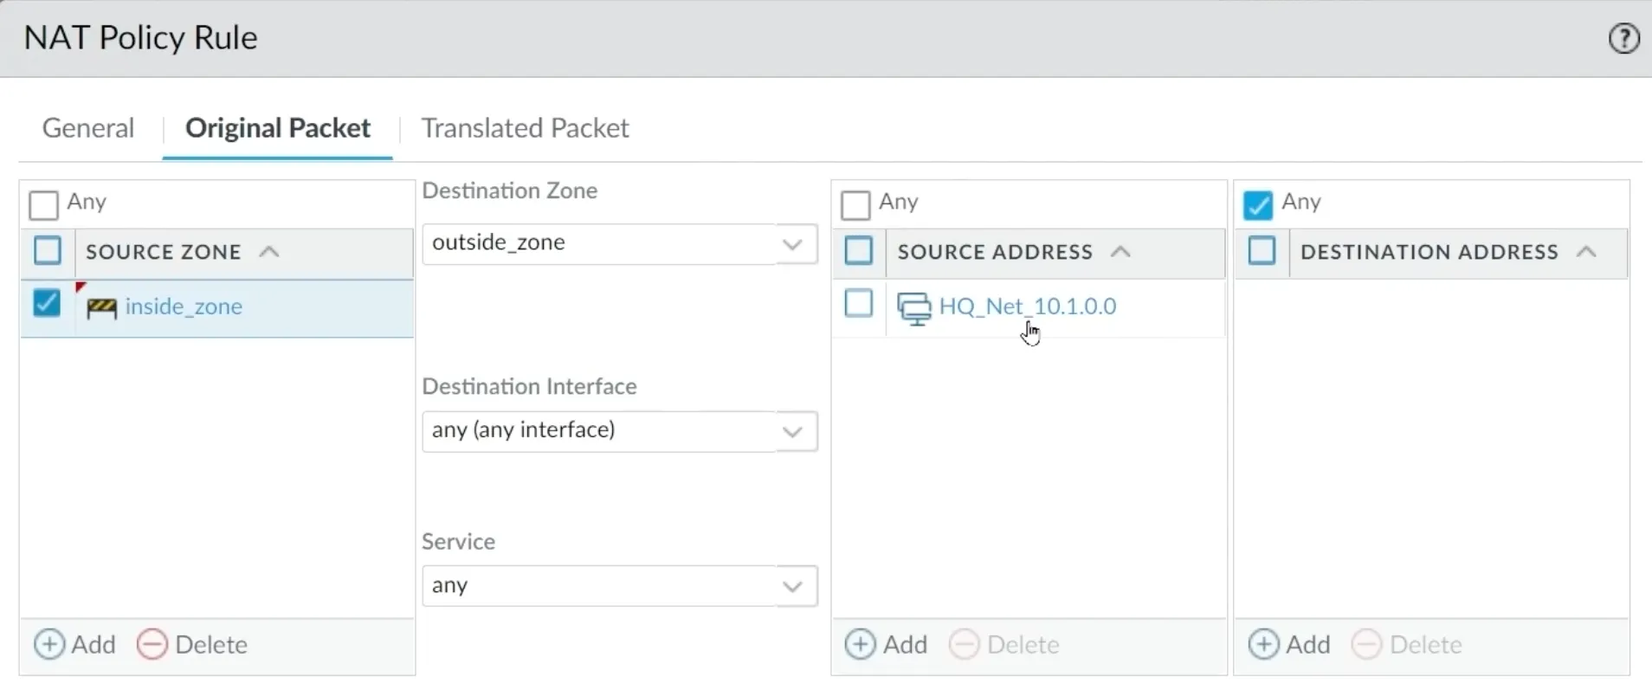
Task: Click the plus icon to add destination address
Action: (x=1263, y=645)
